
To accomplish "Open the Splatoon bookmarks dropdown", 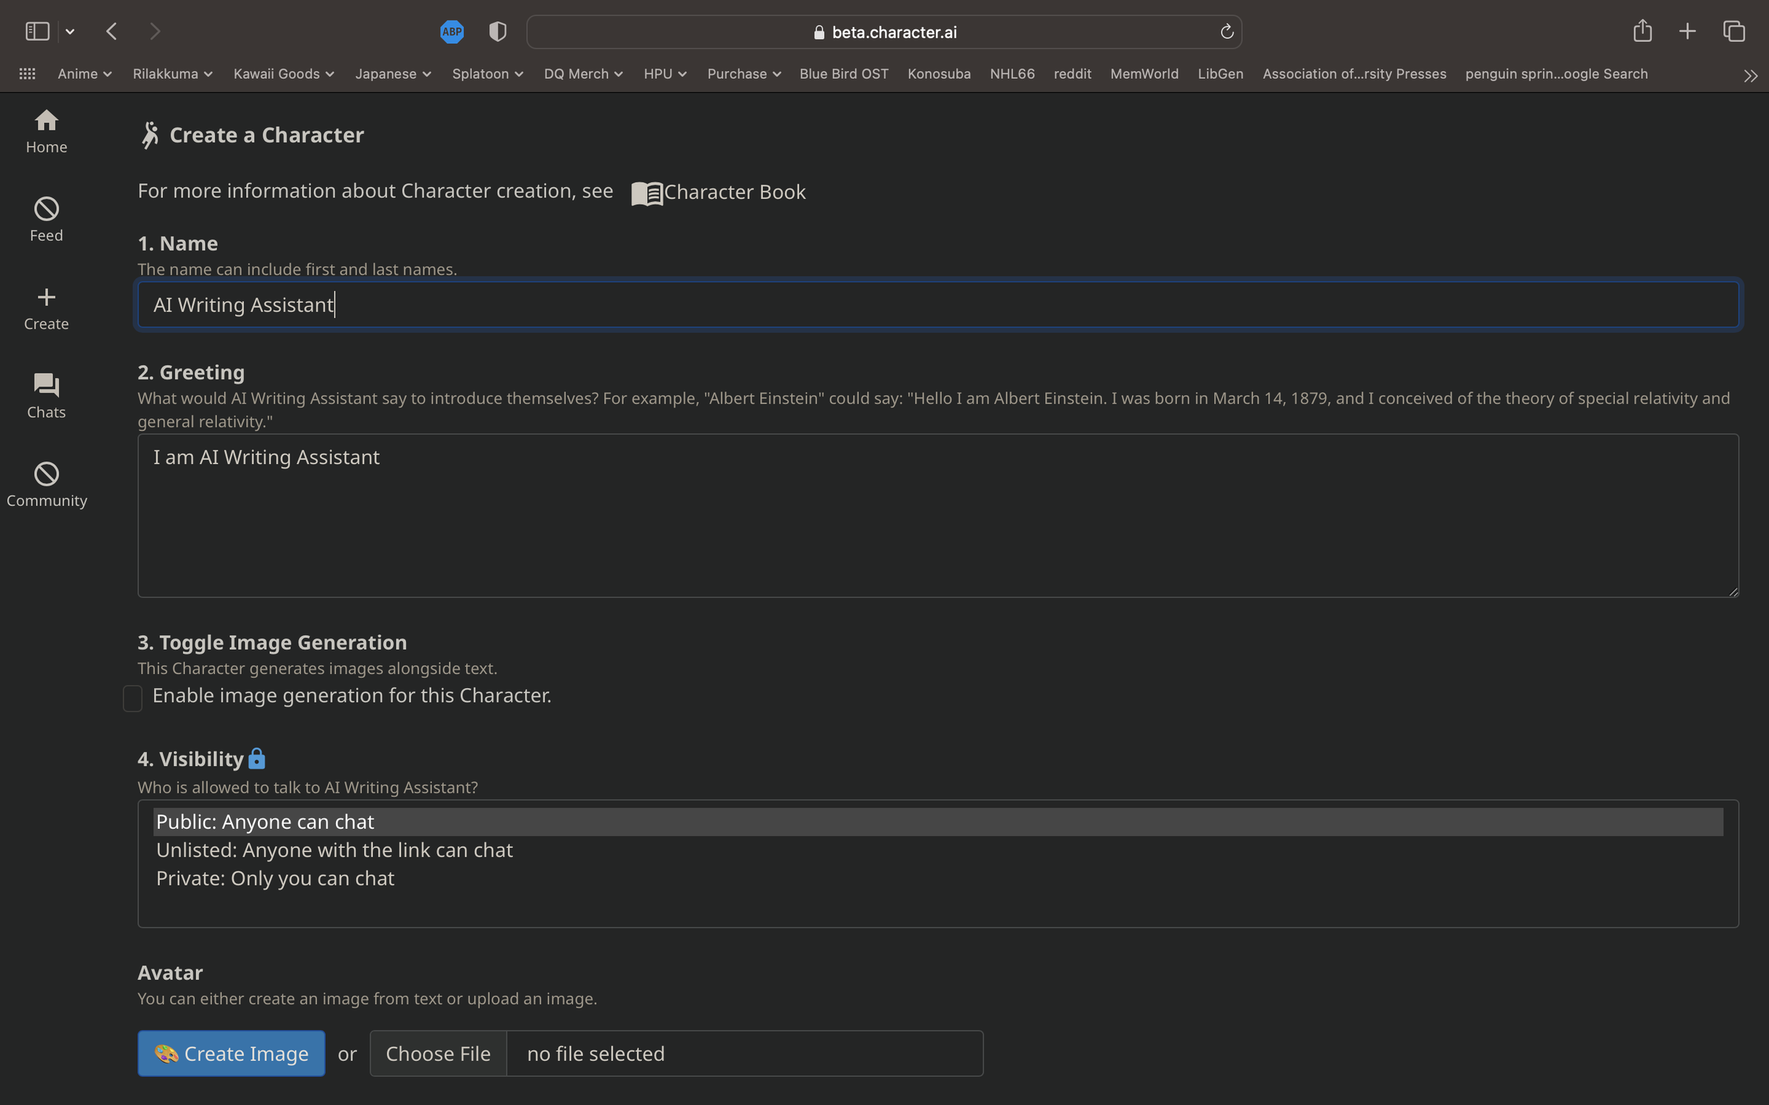I will point(487,74).
